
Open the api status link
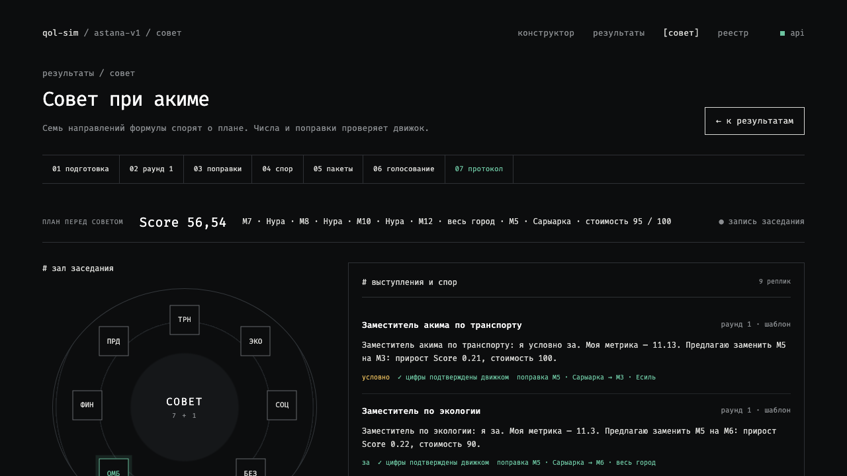(792, 33)
